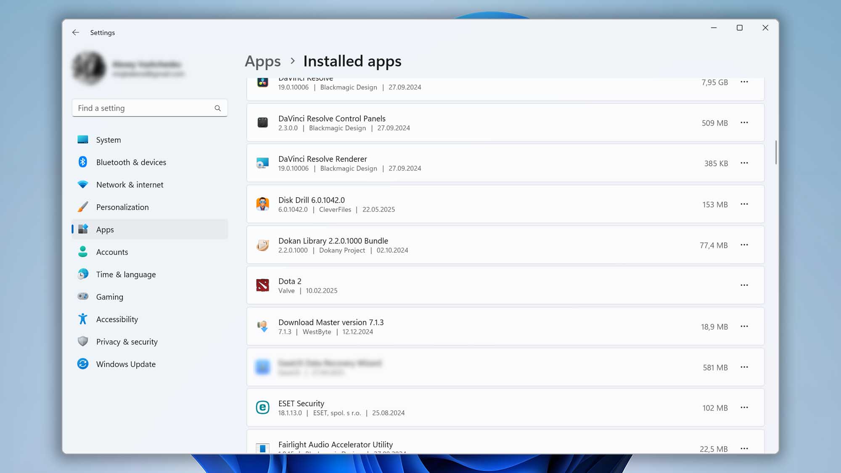Go to Apps via breadcrumb link
This screenshot has height=473, width=841.
coord(263,61)
